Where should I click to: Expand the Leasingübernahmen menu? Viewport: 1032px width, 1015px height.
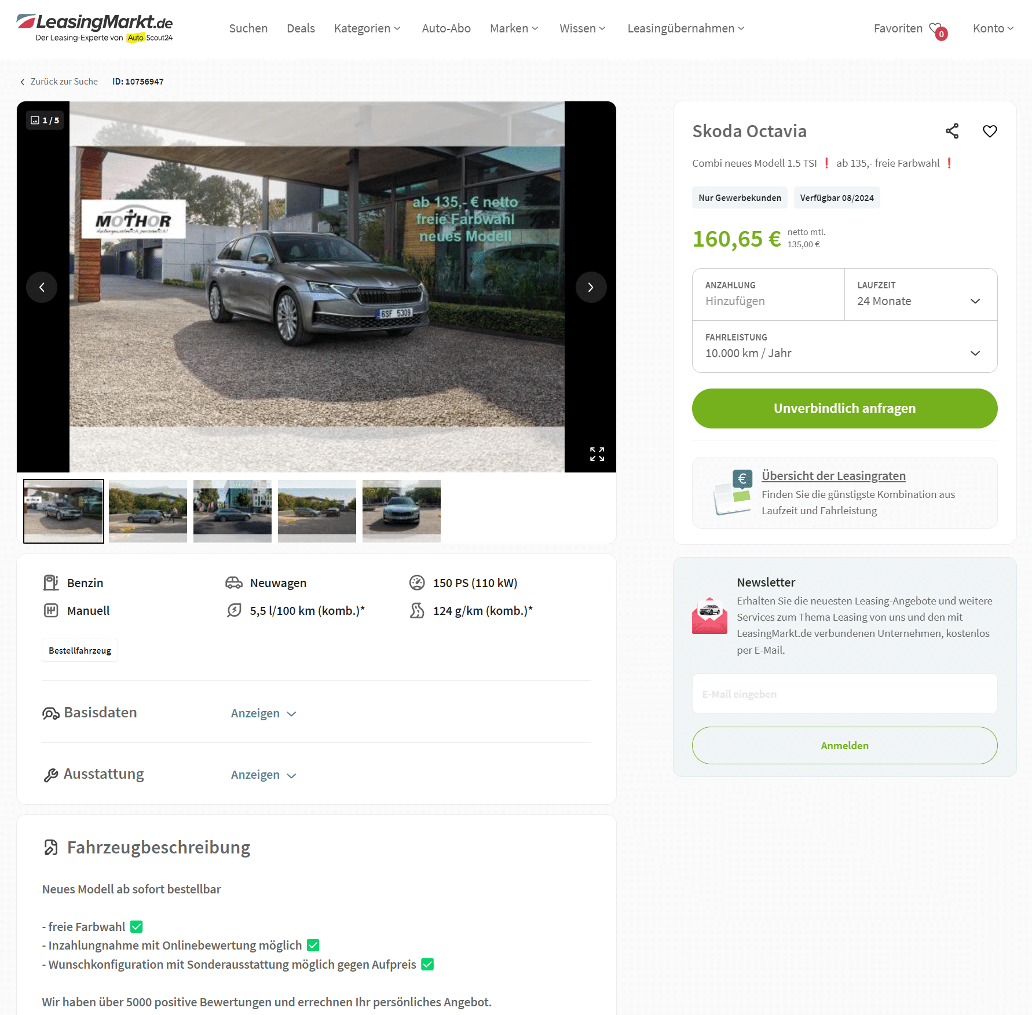(686, 28)
